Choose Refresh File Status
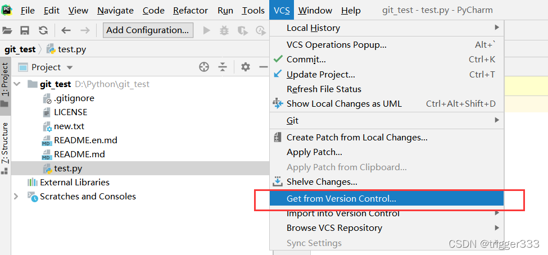This screenshot has width=548, height=255. pos(387,89)
